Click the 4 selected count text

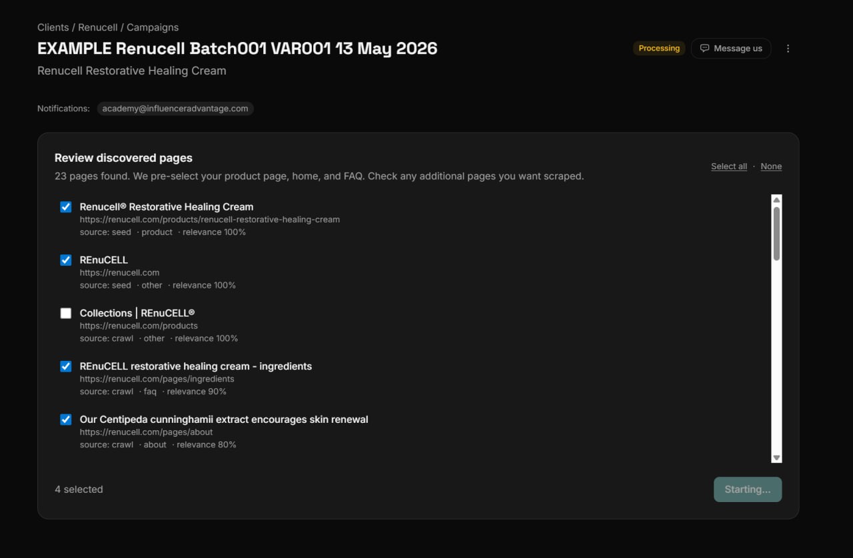point(79,489)
